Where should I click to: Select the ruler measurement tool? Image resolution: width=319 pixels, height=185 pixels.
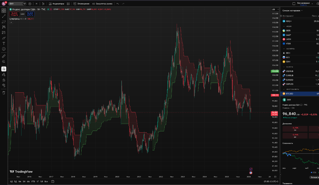pyautogui.click(x=3, y=56)
